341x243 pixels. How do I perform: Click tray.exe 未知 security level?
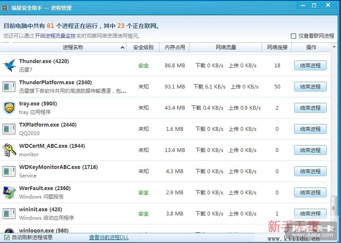point(143,108)
